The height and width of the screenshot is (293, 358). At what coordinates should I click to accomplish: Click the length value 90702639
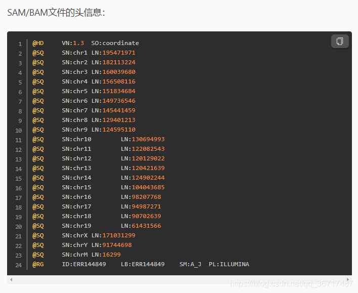click(146, 216)
